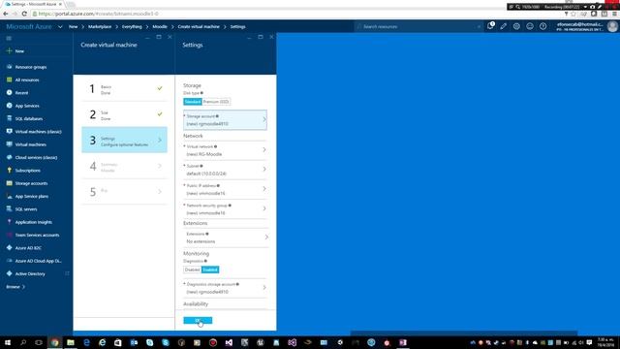620x349 pixels.
Task: Open Azure AD Cloud App Discovery in the sidebar
Action: click(39, 261)
